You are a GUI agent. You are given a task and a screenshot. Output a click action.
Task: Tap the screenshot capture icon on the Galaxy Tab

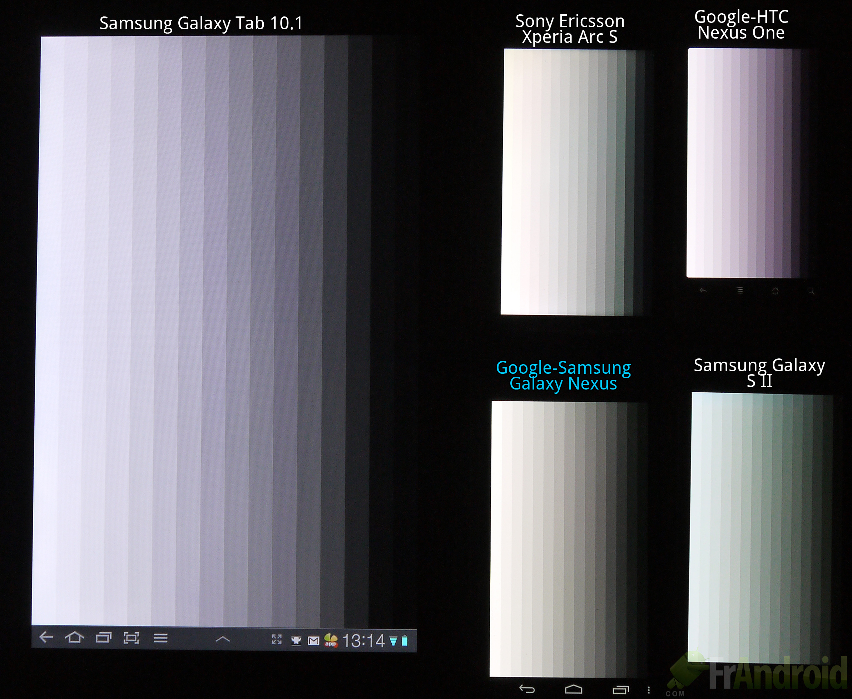pos(131,638)
